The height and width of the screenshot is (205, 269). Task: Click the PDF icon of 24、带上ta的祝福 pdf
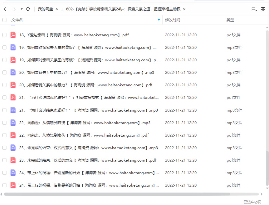coord(13,185)
